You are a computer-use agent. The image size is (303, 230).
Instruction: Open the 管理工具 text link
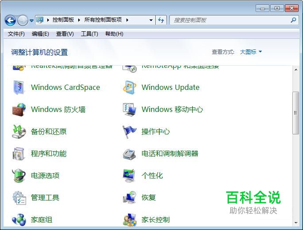[45, 198]
